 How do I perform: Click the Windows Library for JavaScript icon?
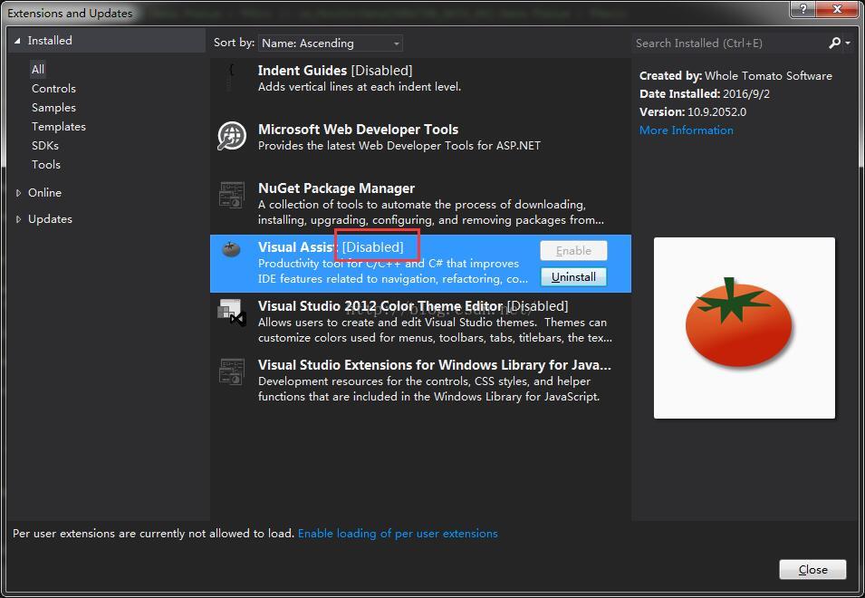[232, 371]
